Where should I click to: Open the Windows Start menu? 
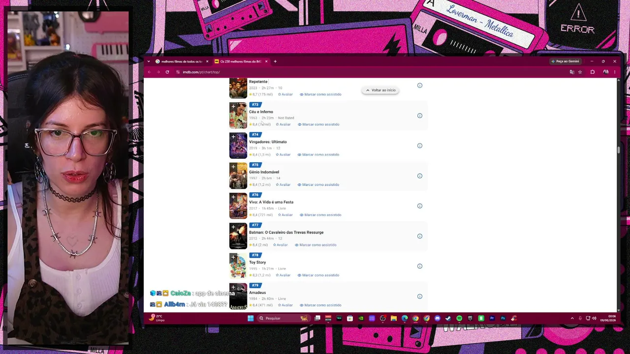tap(251, 318)
